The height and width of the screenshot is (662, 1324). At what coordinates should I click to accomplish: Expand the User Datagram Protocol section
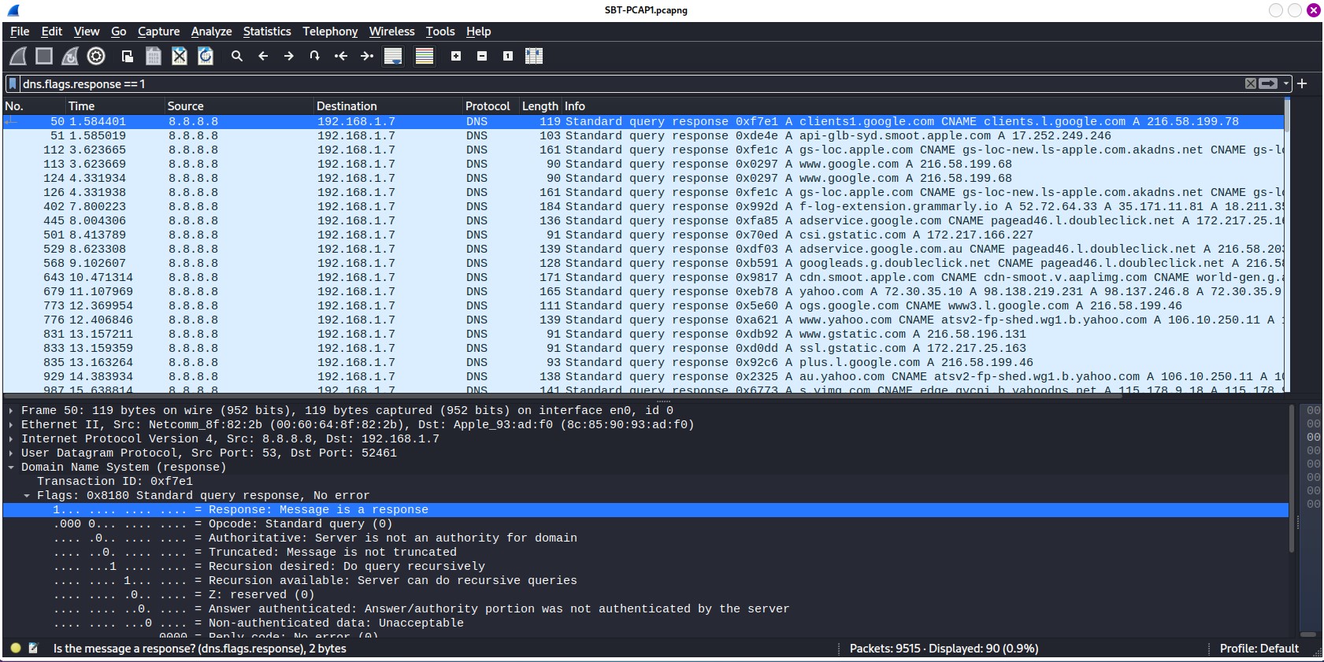pos(11,453)
